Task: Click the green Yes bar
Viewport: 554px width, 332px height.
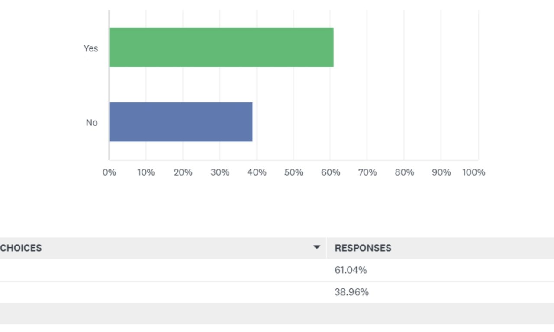Action: pyautogui.click(x=221, y=47)
